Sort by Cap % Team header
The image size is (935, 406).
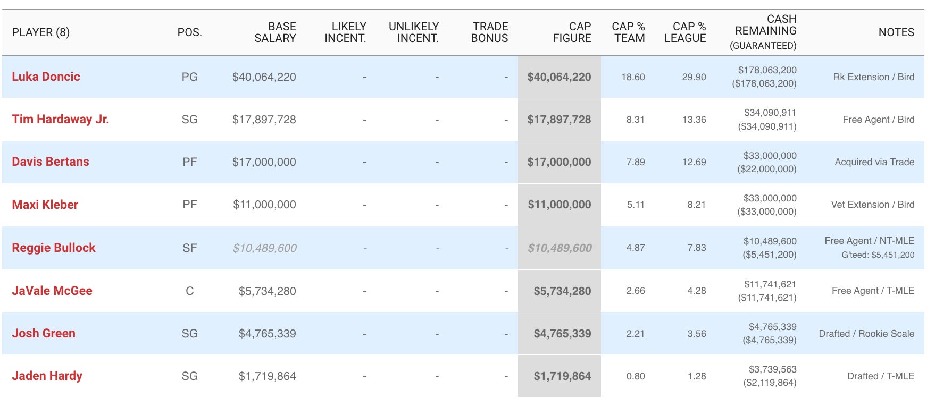tap(629, 32)
